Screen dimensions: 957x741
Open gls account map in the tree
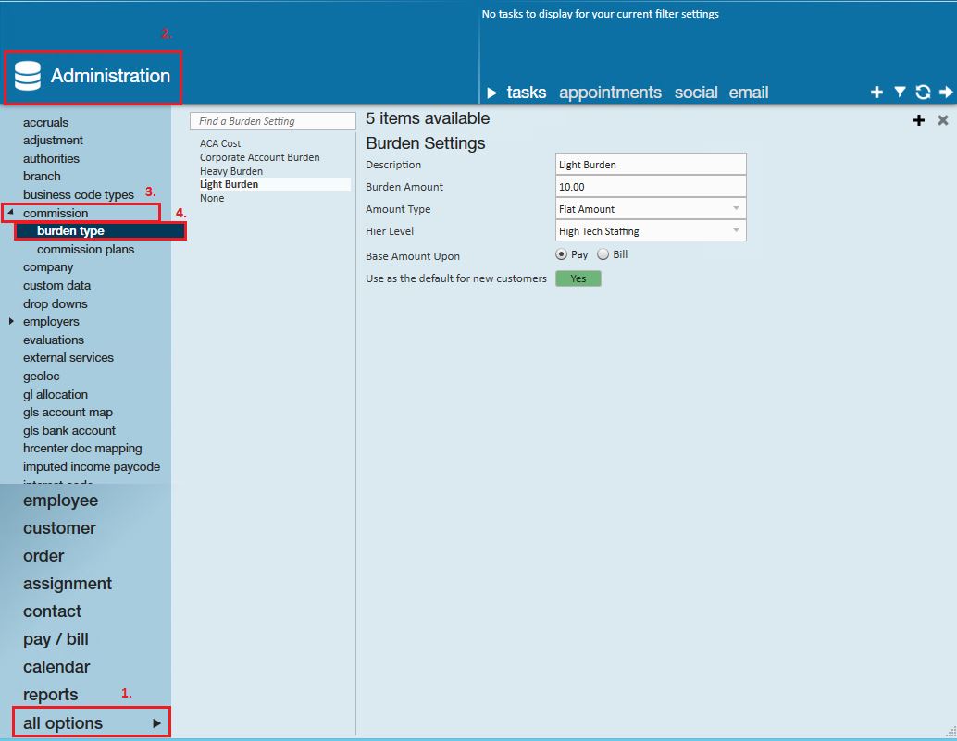(x=68, y=413)
